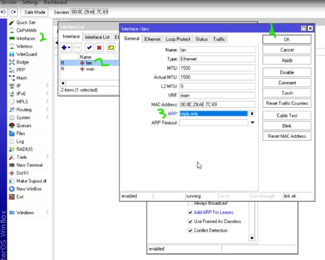Open the Interfaces menu icon
Screen dimensions: 325x260
[x=12, y=38]
